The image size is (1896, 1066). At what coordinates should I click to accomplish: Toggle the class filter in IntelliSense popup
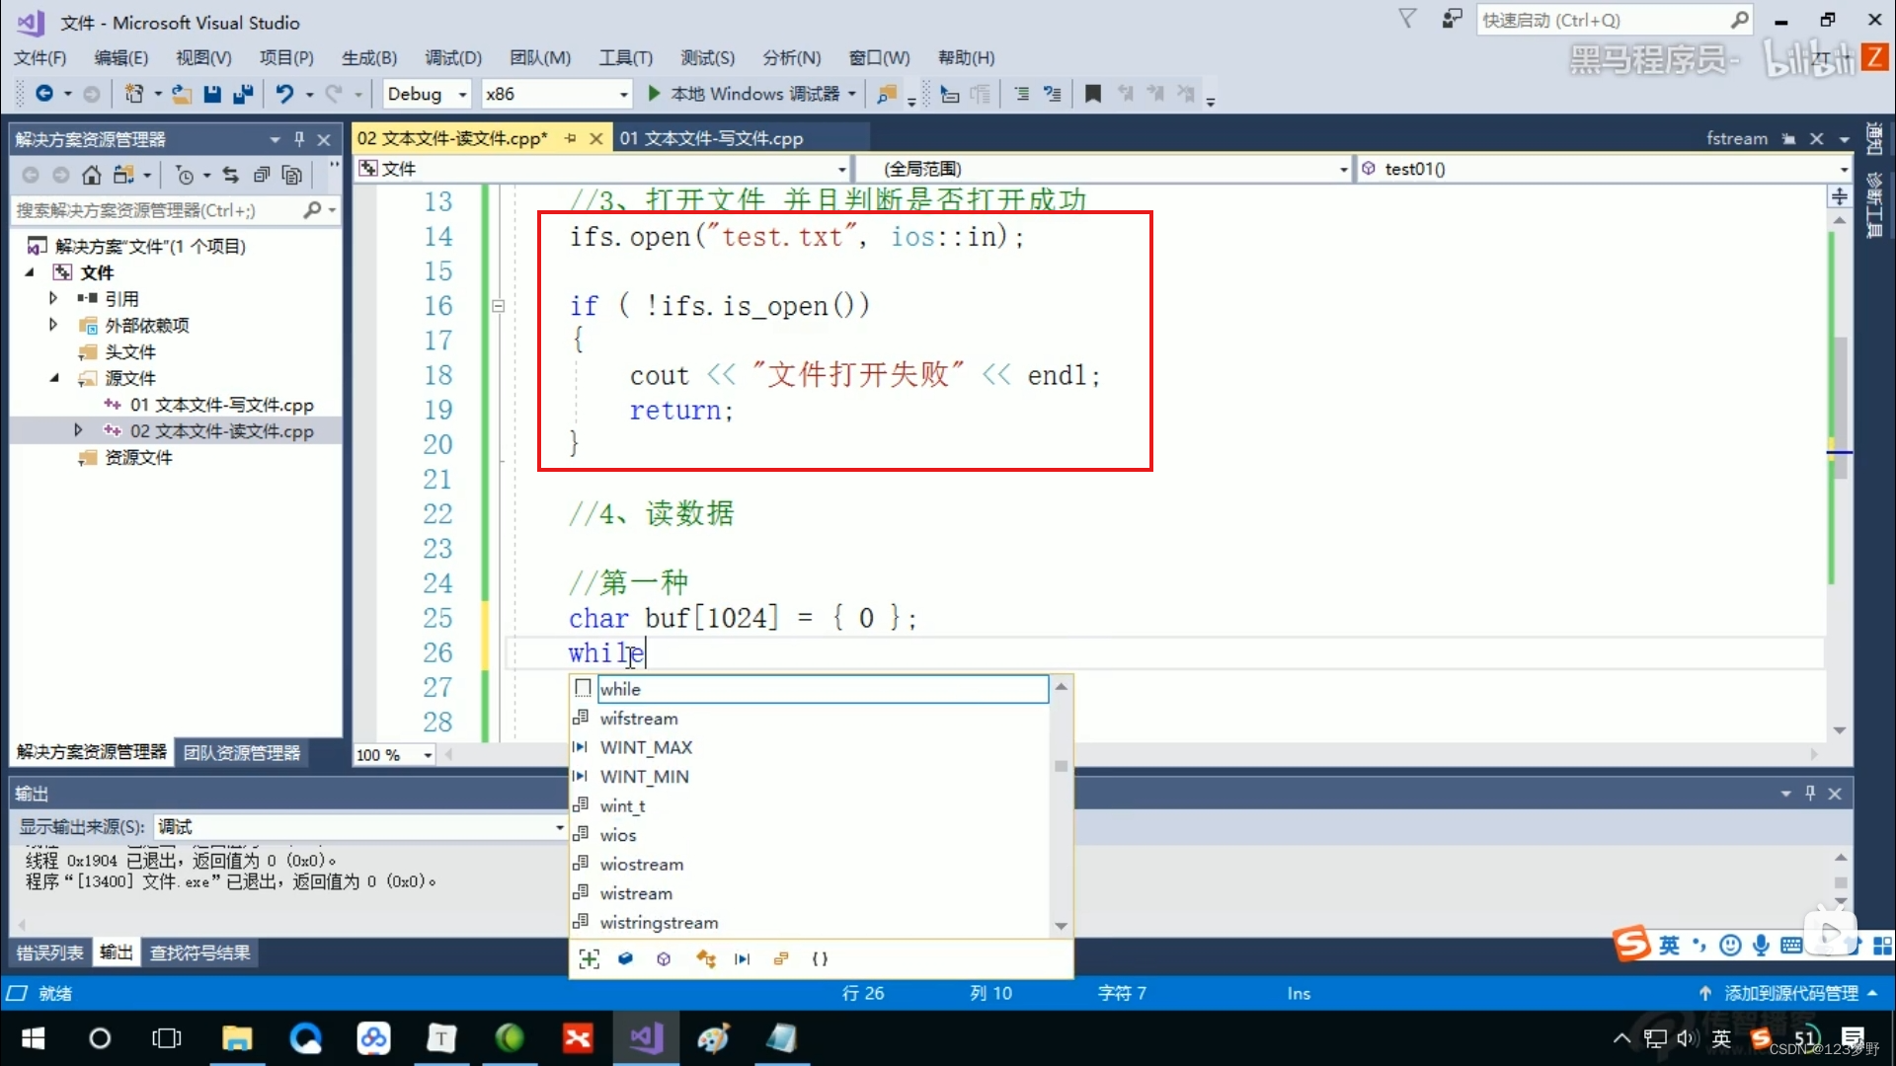(x=705, y=958)
